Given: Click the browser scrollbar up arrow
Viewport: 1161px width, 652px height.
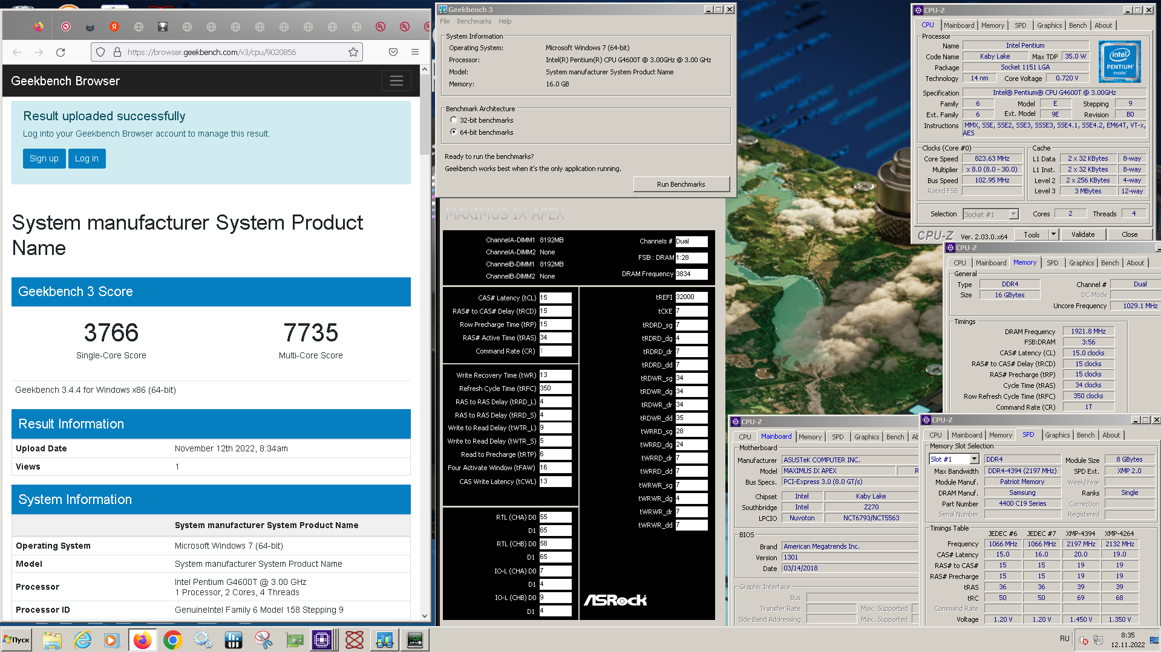Looking at the screenshot, I should tap(425, 69).
